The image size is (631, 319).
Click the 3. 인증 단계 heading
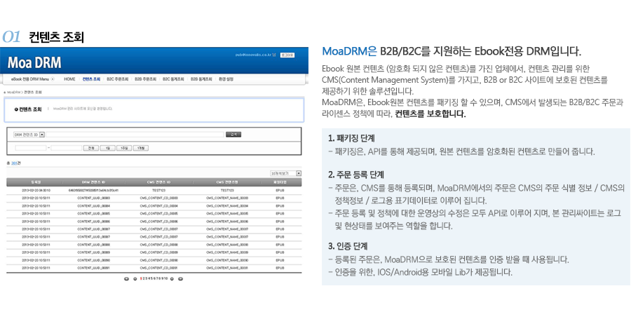pos(348,246)
